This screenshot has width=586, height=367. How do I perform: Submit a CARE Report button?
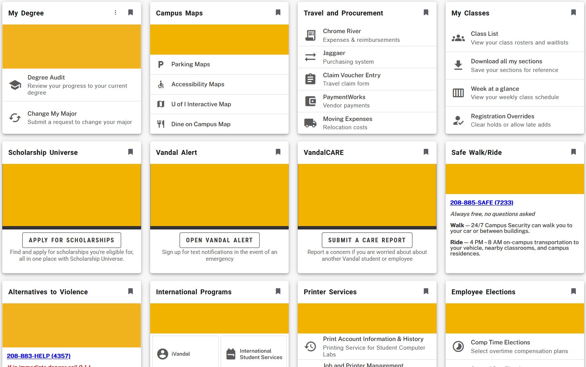pyautogui.click(x=367, y=240)
